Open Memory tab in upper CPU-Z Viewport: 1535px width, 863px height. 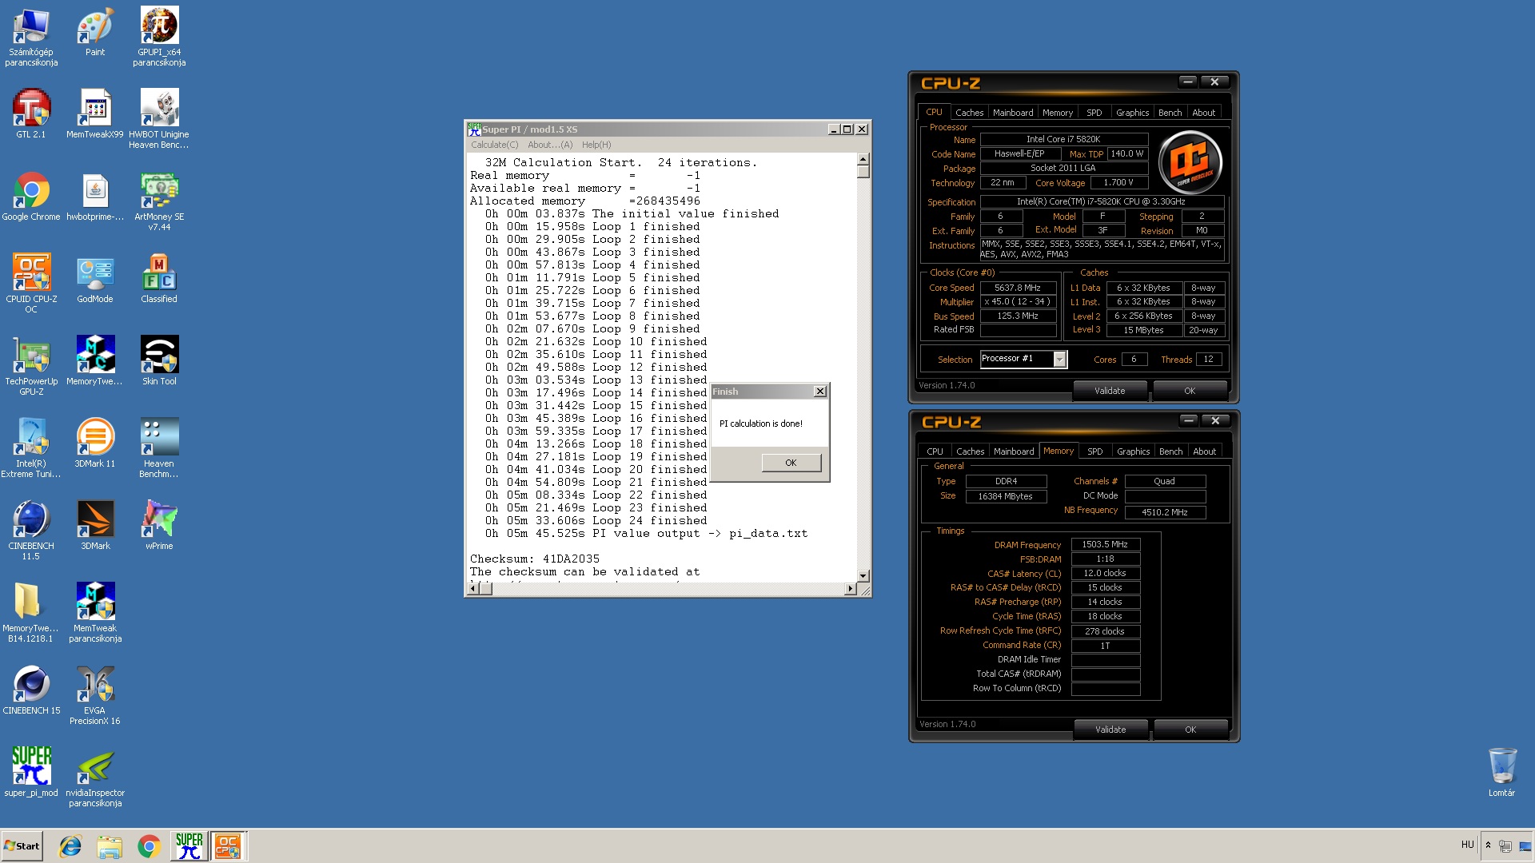pos(1058,113)
